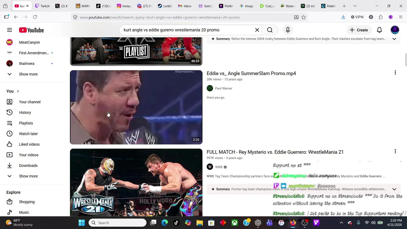Open YouTube notifications bell
Viewport: 407px width, 229px height.
[x=379, y=30]
